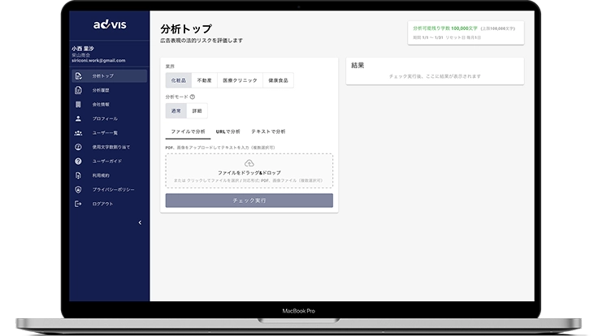Collapse the sidebar with the chevron arrow
The height and width of the screenshot is (336, 598).
(x=140, y=222)
